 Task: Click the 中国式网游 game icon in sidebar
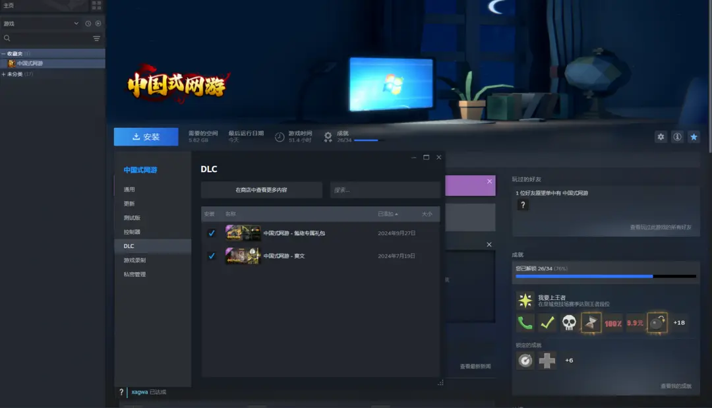point(12,63)
